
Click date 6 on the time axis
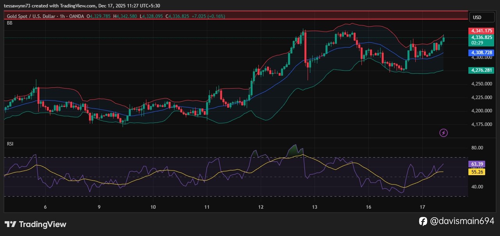pos(45,207)
